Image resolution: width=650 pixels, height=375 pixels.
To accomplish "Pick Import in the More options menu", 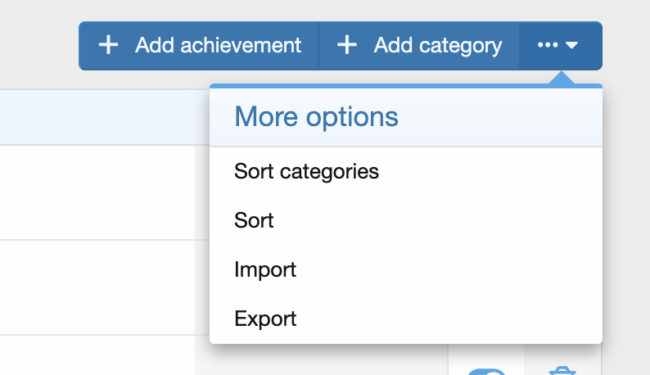I will pos(264,269).
